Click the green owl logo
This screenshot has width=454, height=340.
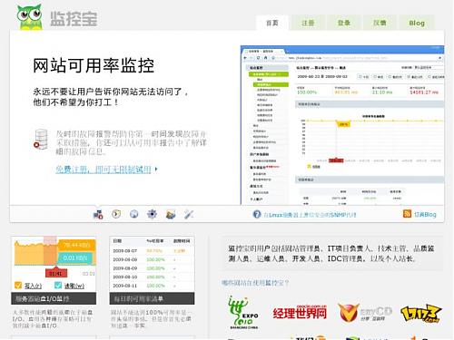point(29,17)
